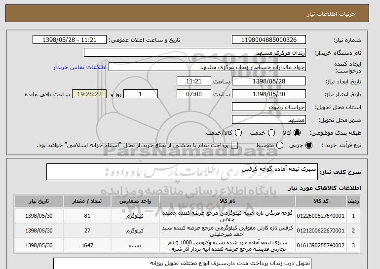
Task: Click the واحد شمارش column header
Action: pos(135,201)
